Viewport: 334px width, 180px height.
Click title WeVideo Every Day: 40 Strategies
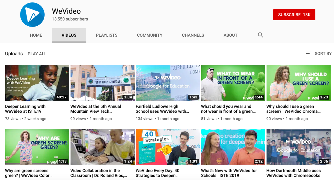pos(158,173)
